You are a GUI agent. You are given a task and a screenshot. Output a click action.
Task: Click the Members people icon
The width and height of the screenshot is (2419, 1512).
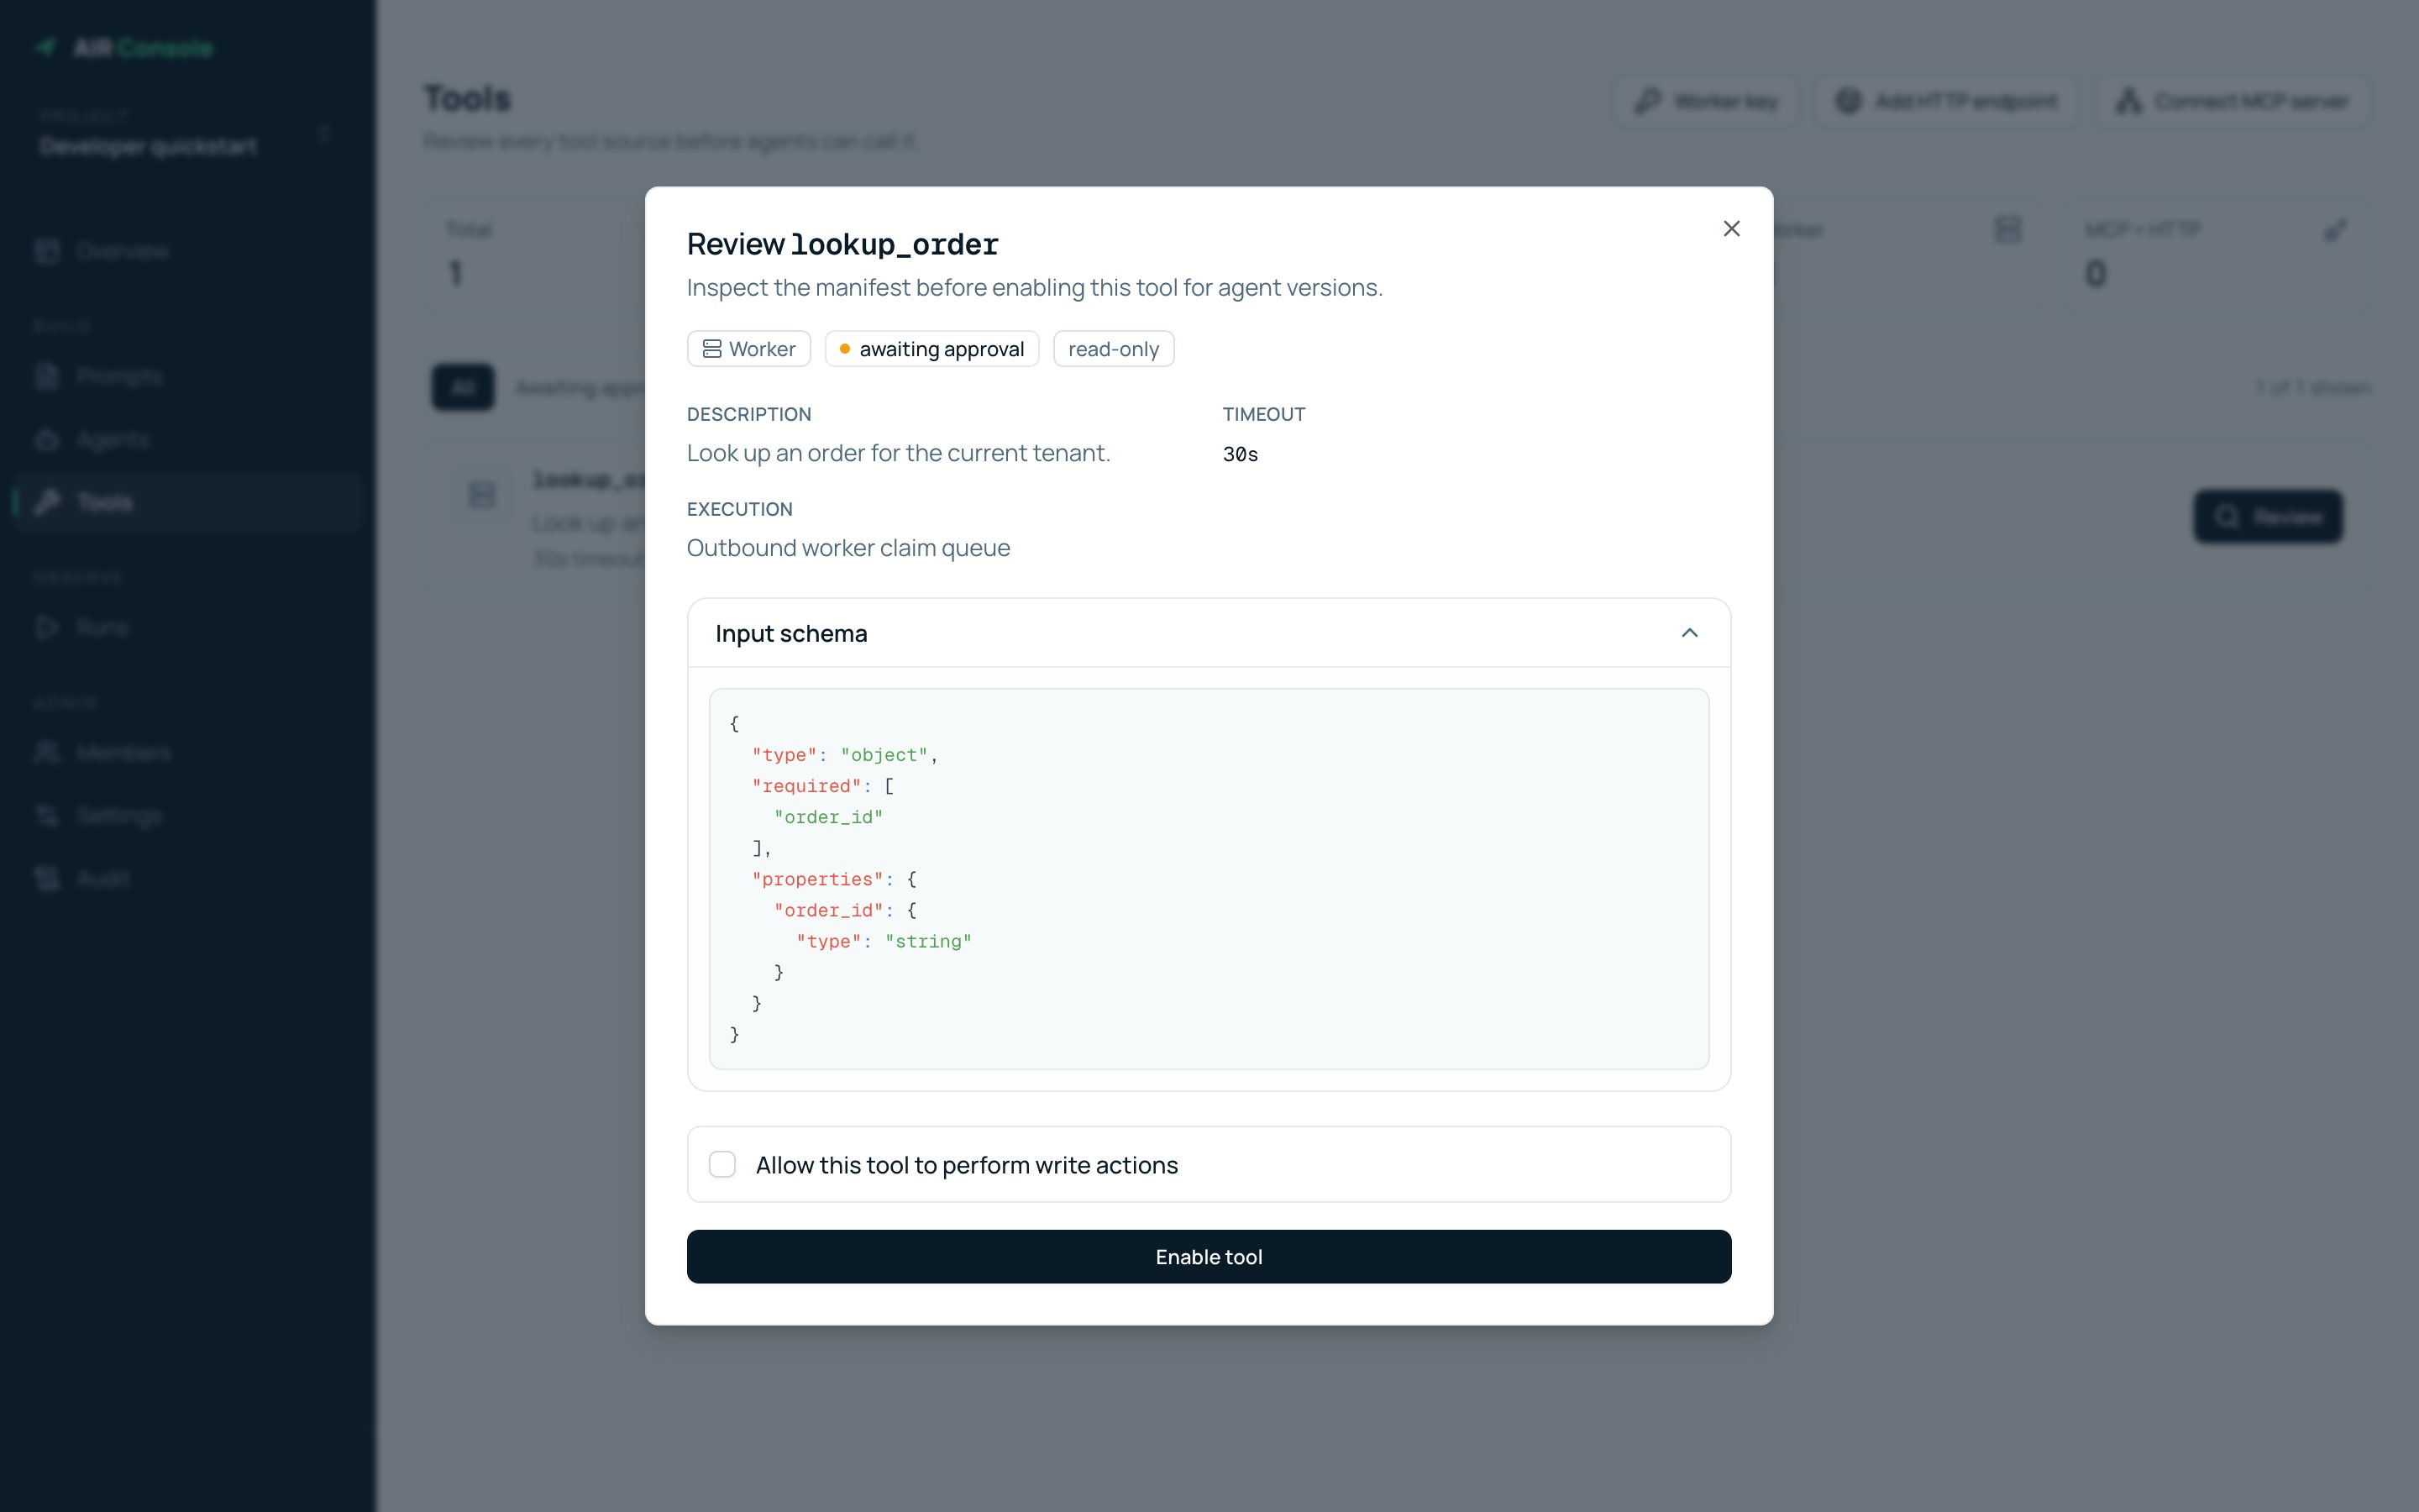pyautogui.click(x=47, y=752)
